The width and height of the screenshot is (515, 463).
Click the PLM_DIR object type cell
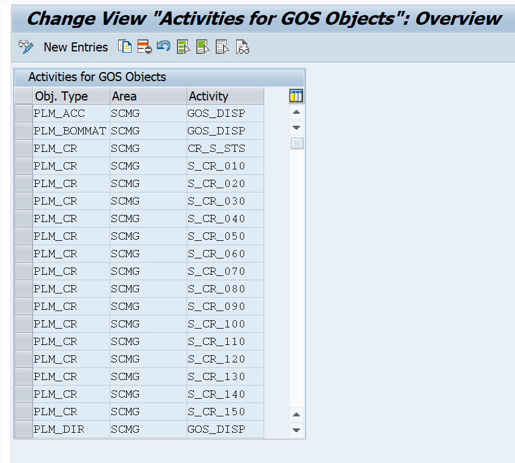(x=71, y=429)
